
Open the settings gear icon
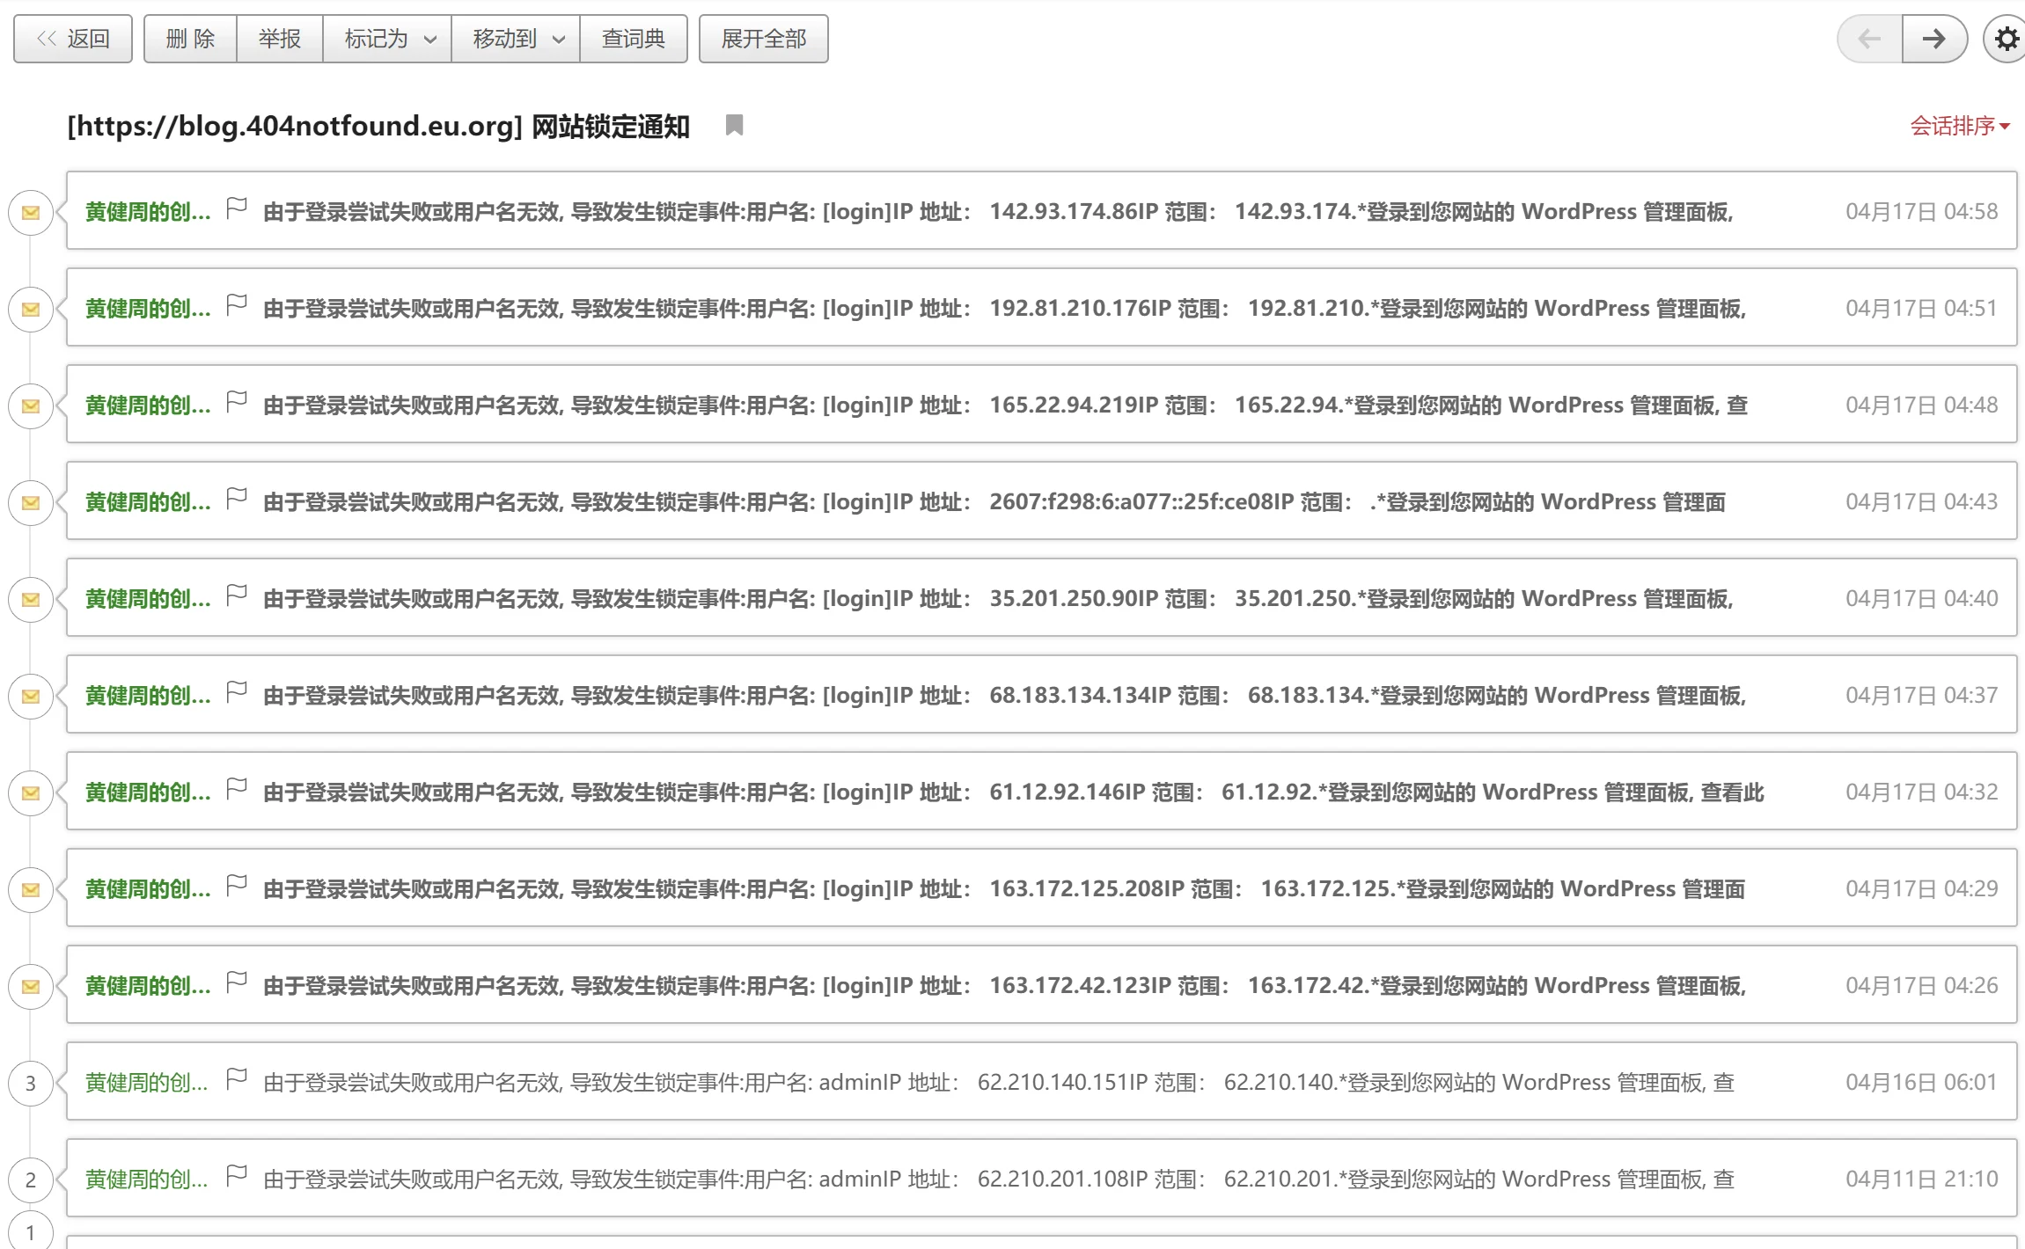click(x=2006, y=40)
